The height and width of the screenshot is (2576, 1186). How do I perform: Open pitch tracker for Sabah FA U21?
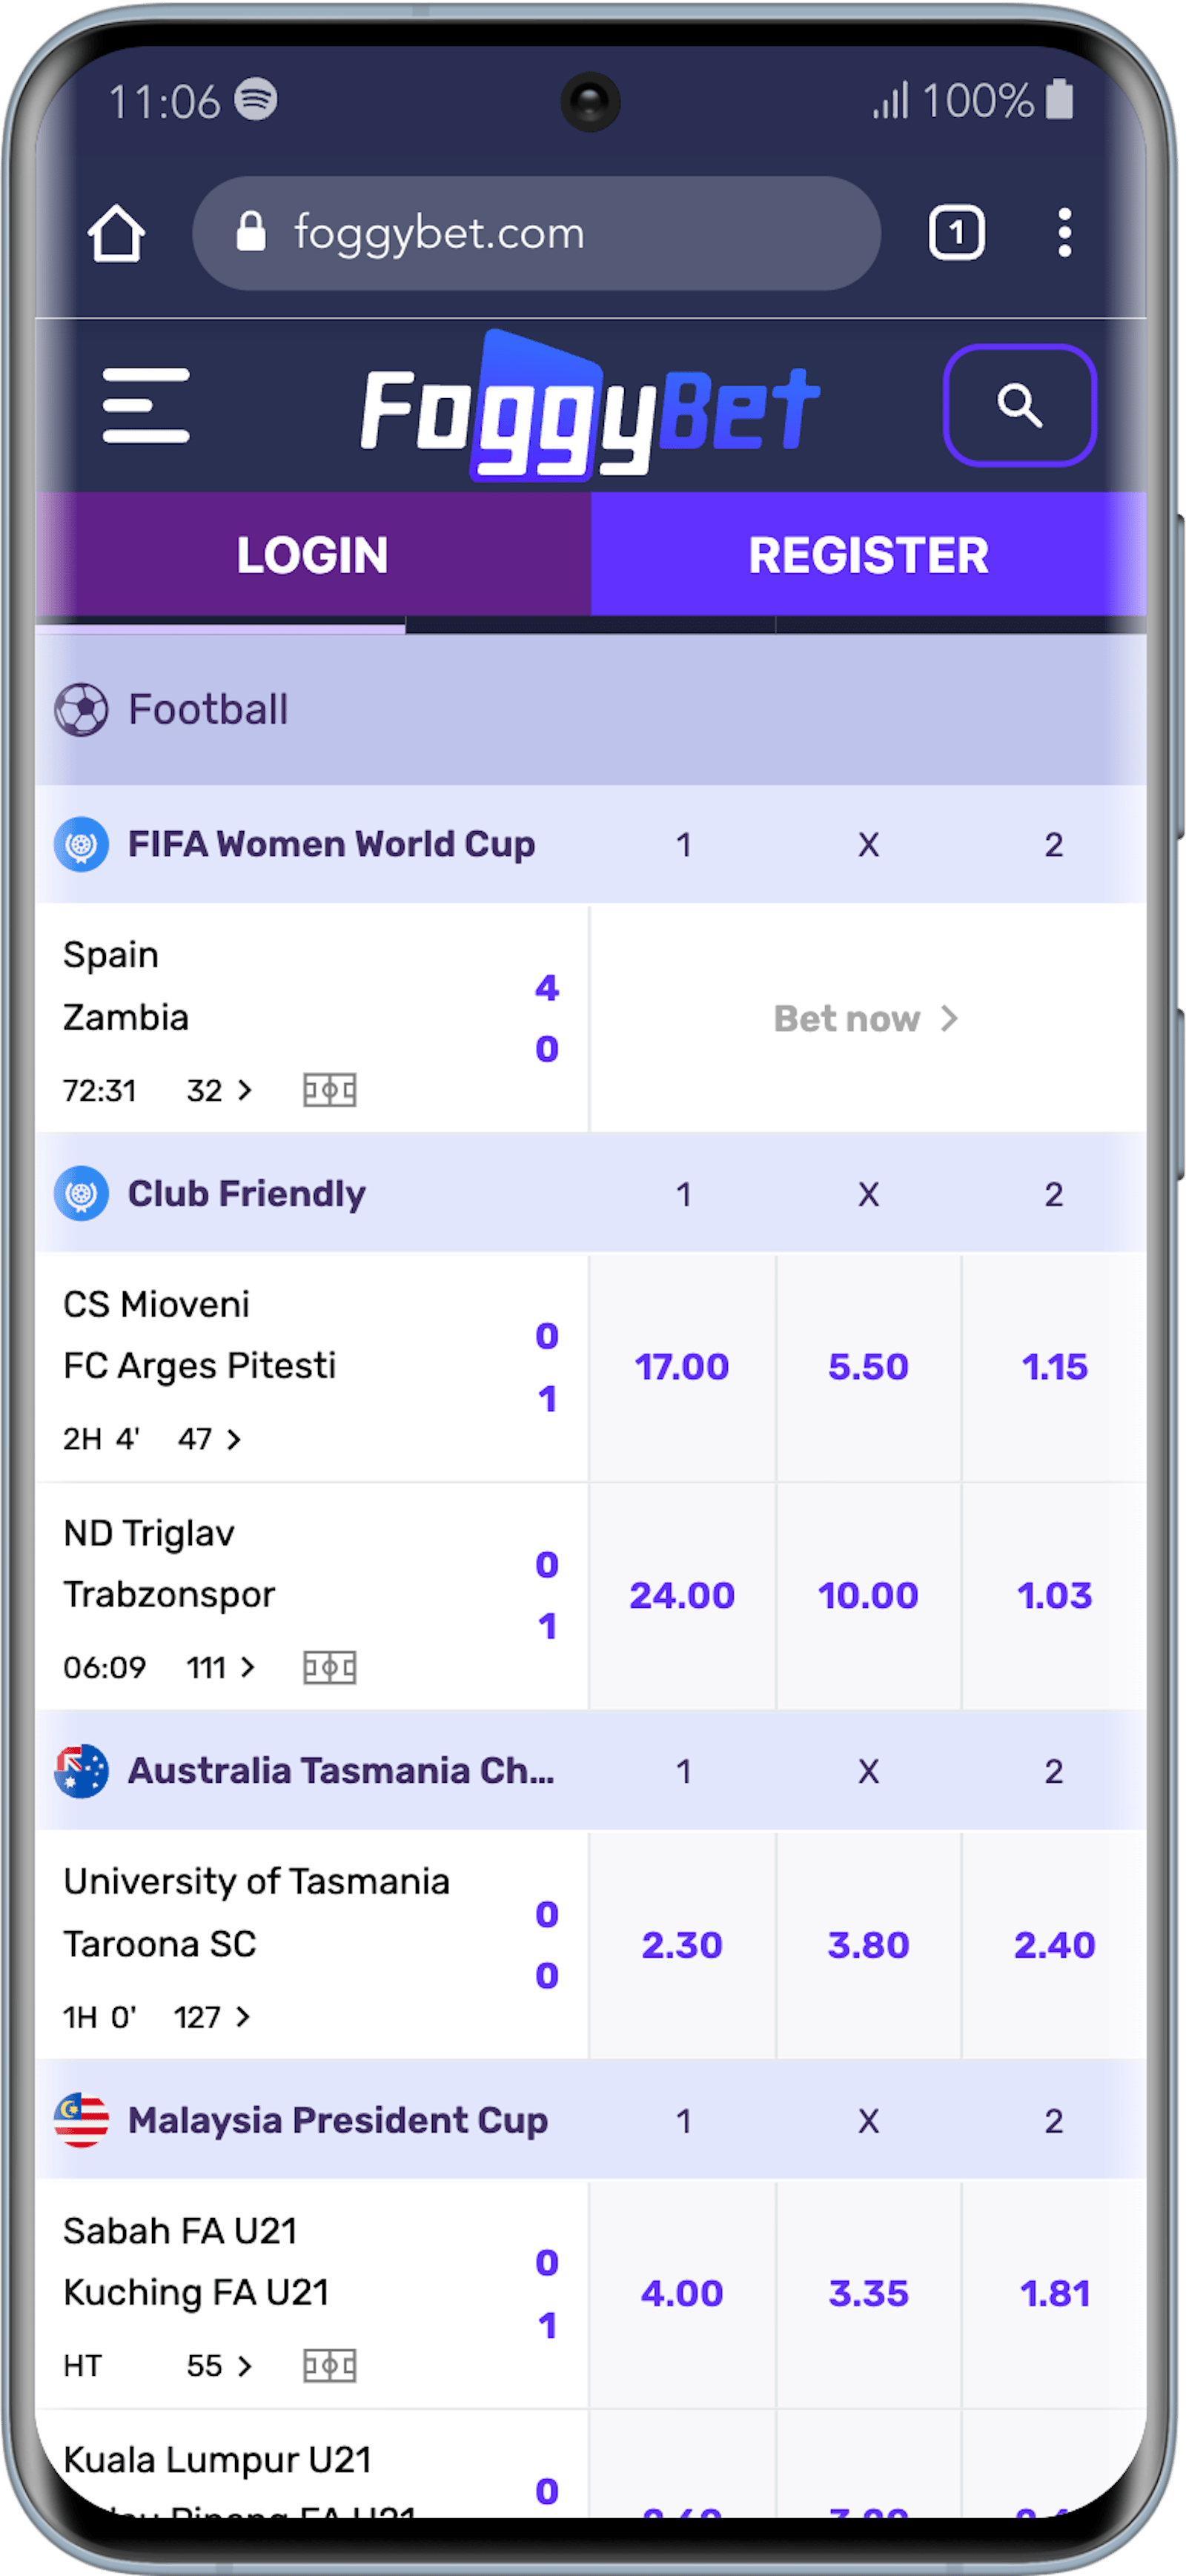(329, 2365)
